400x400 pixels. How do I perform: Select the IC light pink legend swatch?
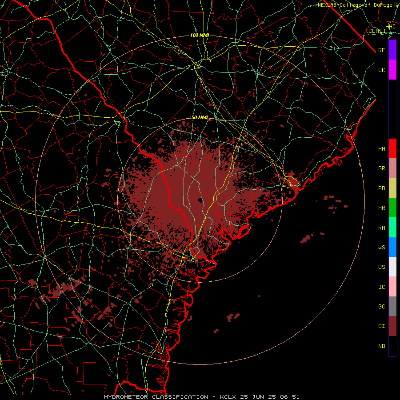click(x=392, y=287)
